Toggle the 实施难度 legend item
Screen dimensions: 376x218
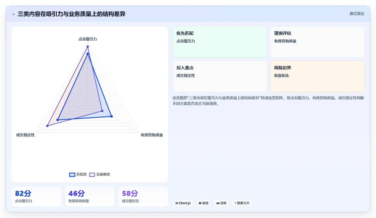point(99,174)
